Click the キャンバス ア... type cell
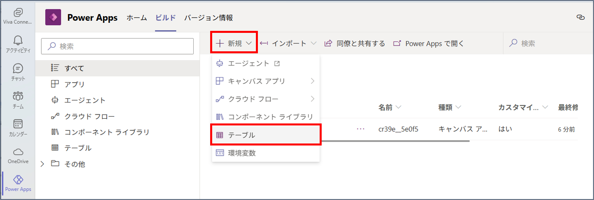This screenshot has height=200, width=594. [463, 129]
